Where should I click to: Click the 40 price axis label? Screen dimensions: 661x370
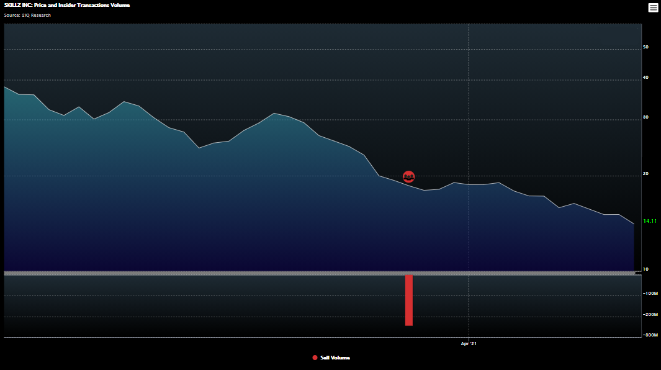(645, 78)
